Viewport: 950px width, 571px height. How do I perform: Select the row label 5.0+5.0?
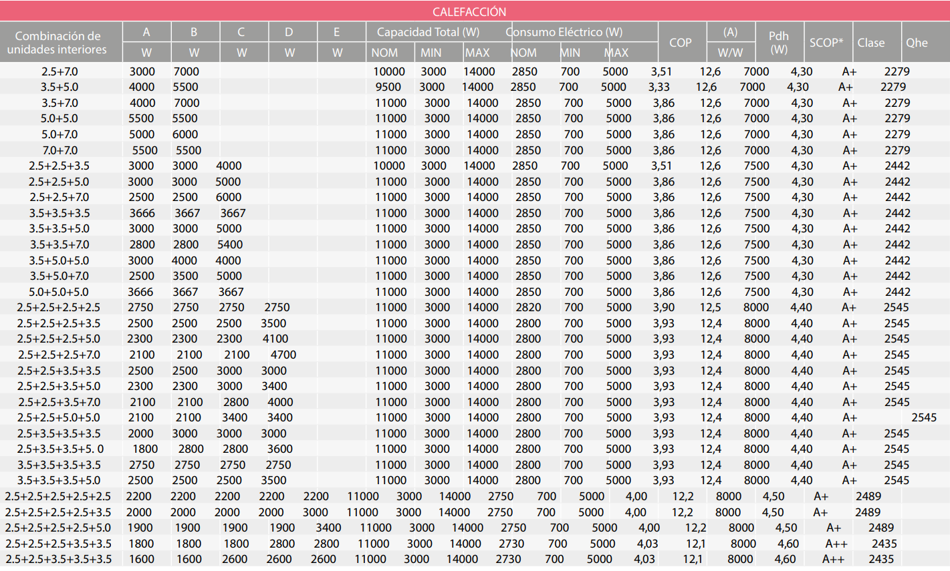[60, 118]
